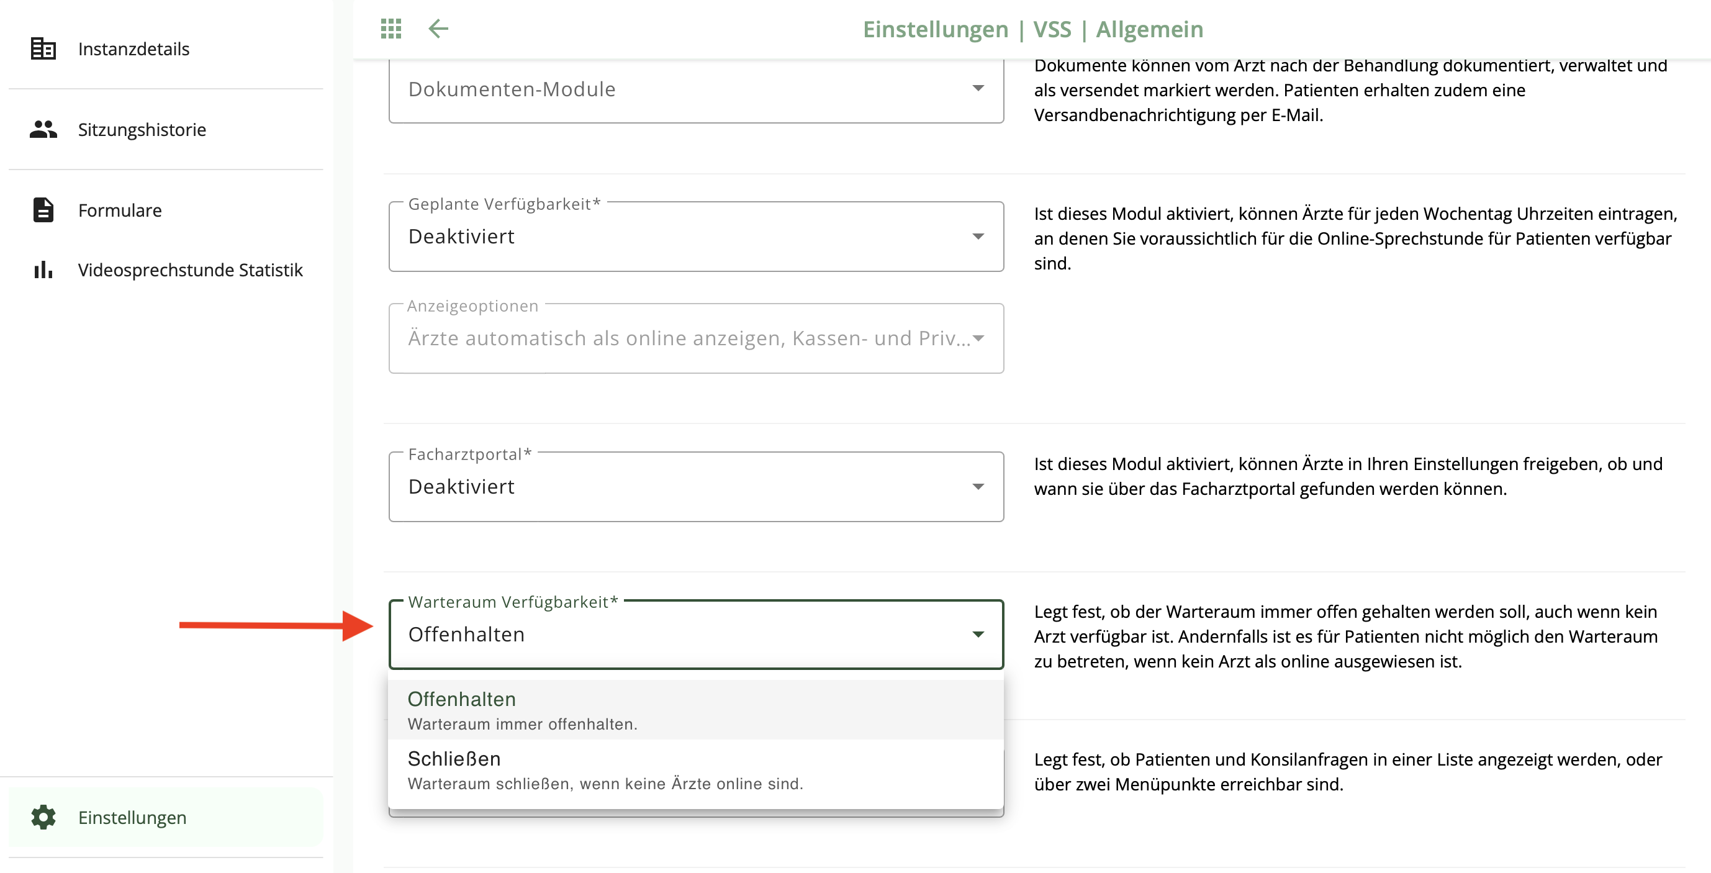
Task: Open the Facharztportal dropdown
Action: click(695, 486)
